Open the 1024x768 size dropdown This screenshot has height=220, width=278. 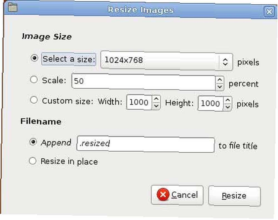coord(167,61)
